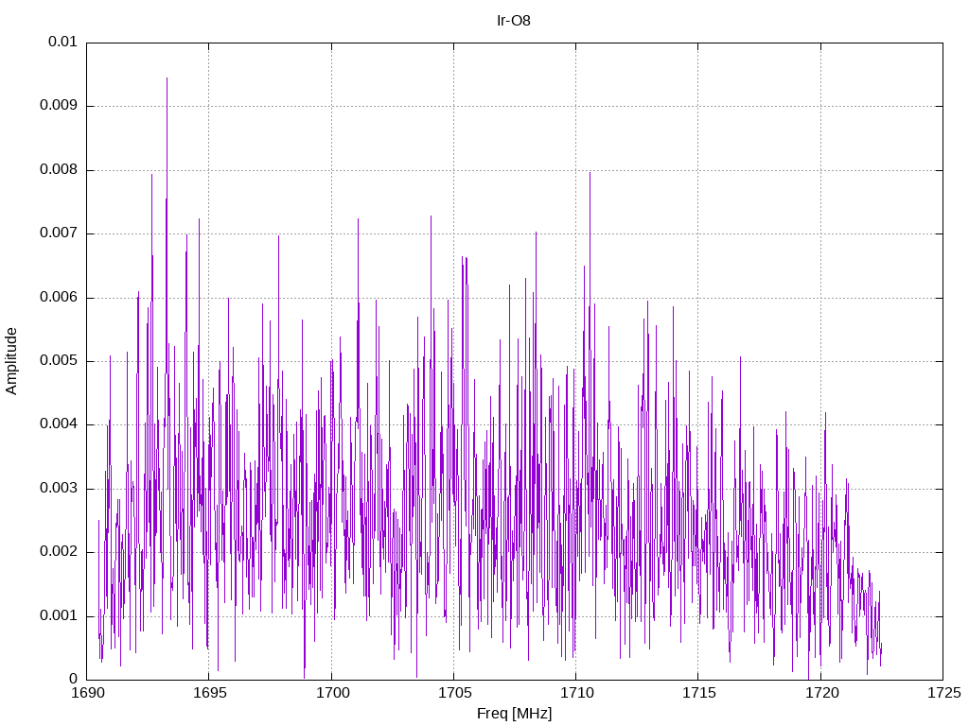Click the 1690 x-axis tick label
The width and height of the screenshot is (969, 726).
point(87,693)
